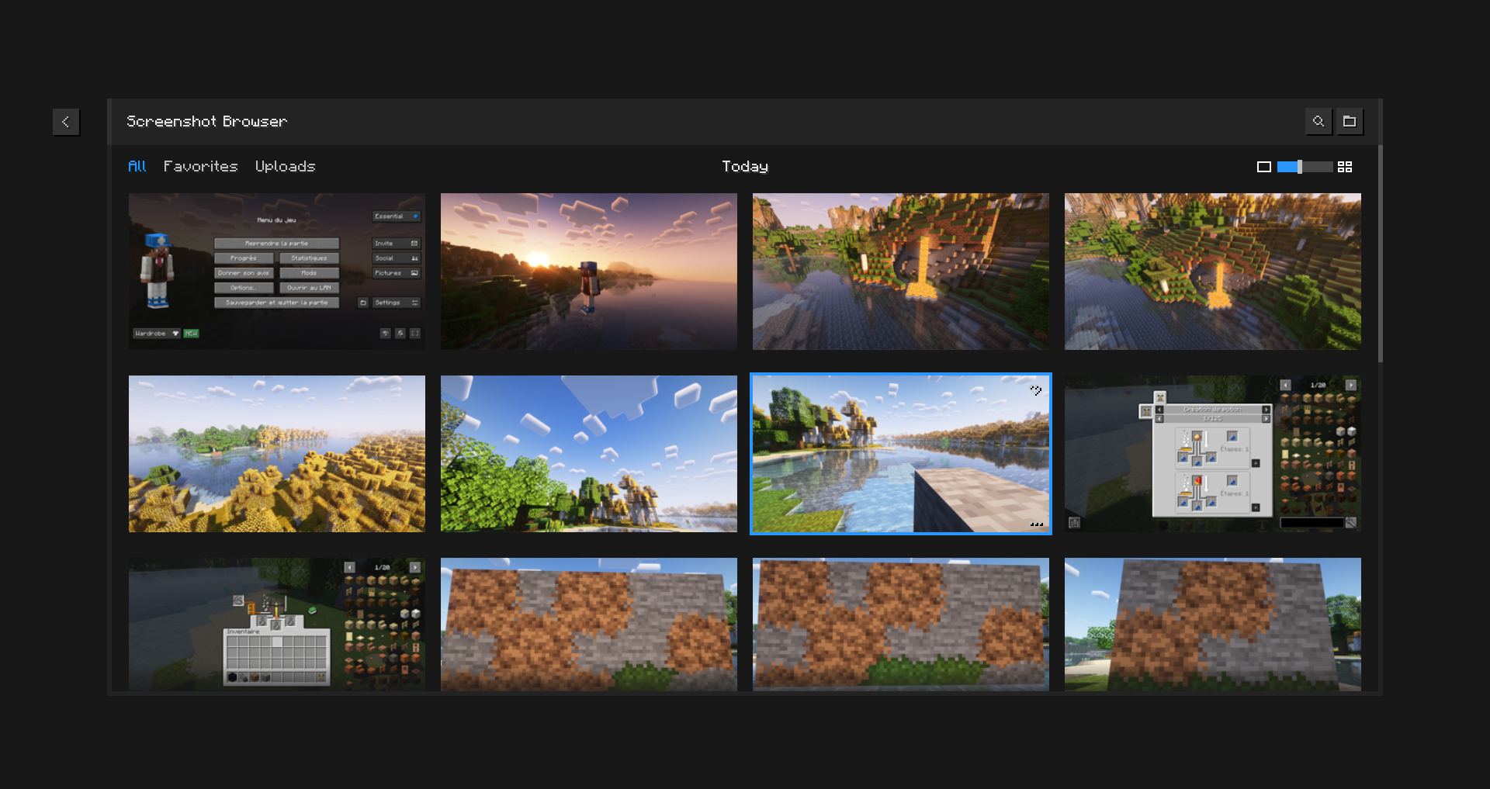Switch to the Uploads tab
Viewport: 1490px width, 789px height.
[x=285, y=166]
